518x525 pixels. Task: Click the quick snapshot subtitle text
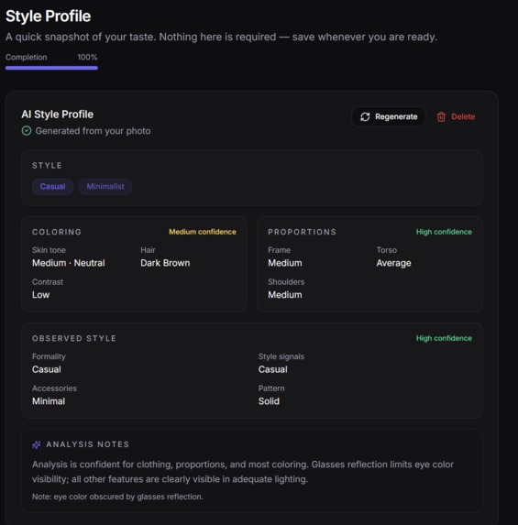point(221,37)
